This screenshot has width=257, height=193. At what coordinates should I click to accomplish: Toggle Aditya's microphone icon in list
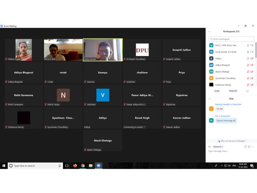click(248, 59)
